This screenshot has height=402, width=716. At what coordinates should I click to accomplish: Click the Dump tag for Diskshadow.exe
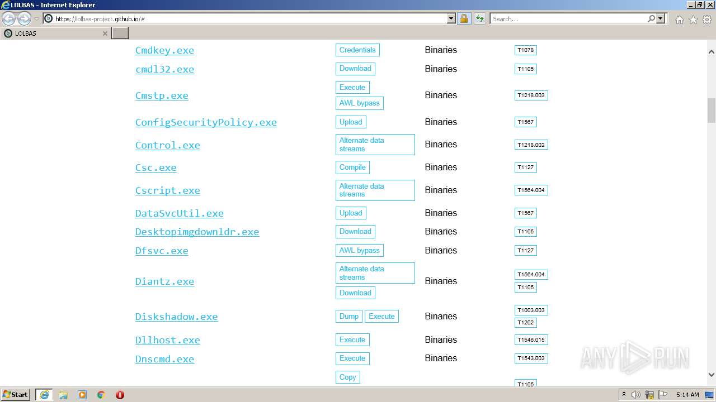click(349, 316)
